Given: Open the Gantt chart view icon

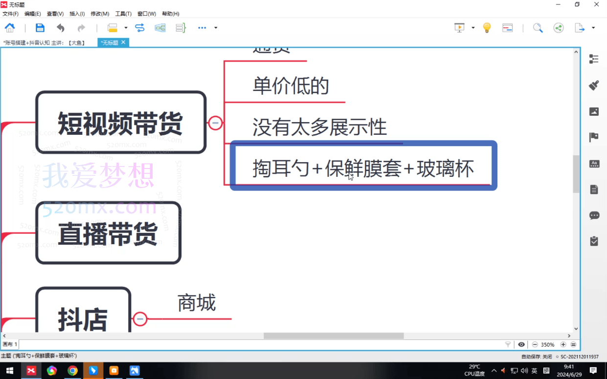Looking at the screenshot, I should pyautogui.click(x=508, y=28).
